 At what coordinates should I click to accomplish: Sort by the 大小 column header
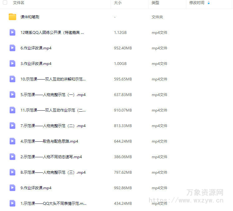click(118, 3)
